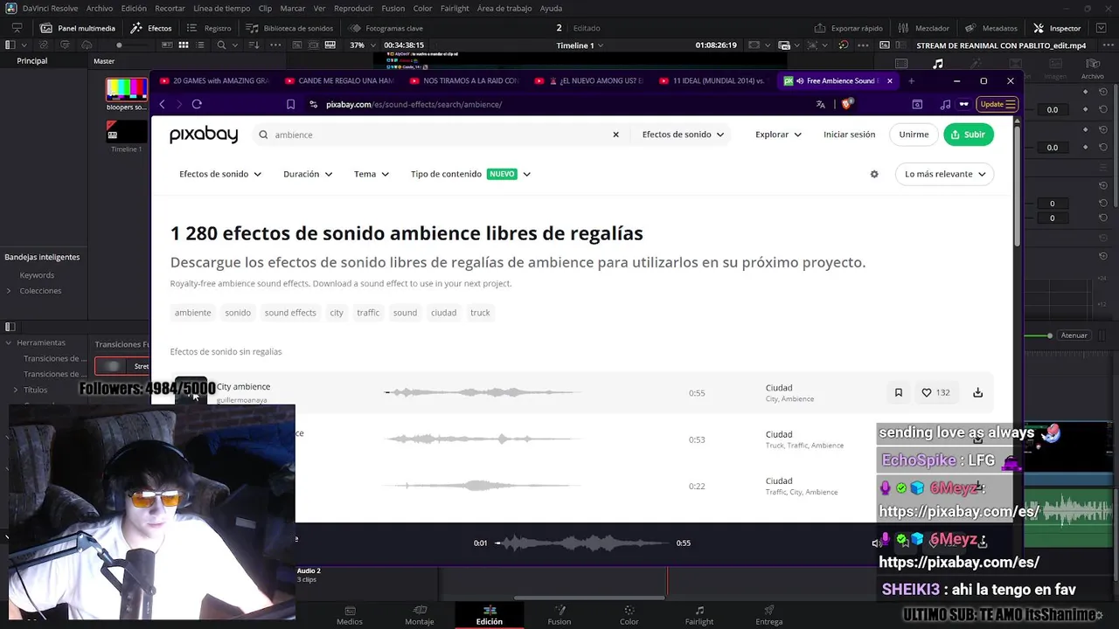Image resolution: width=1119 pixels, height=629 pixels.
Task: Open search type dropdown Efectos de sonido in header
Action: point(683,135)
